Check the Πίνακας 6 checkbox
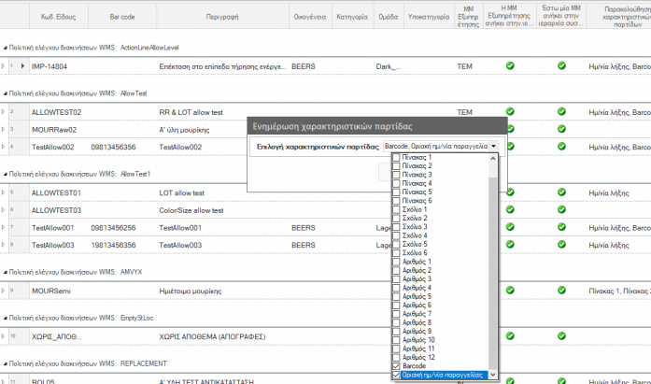651x384 pixels. [x=396, y=201]
